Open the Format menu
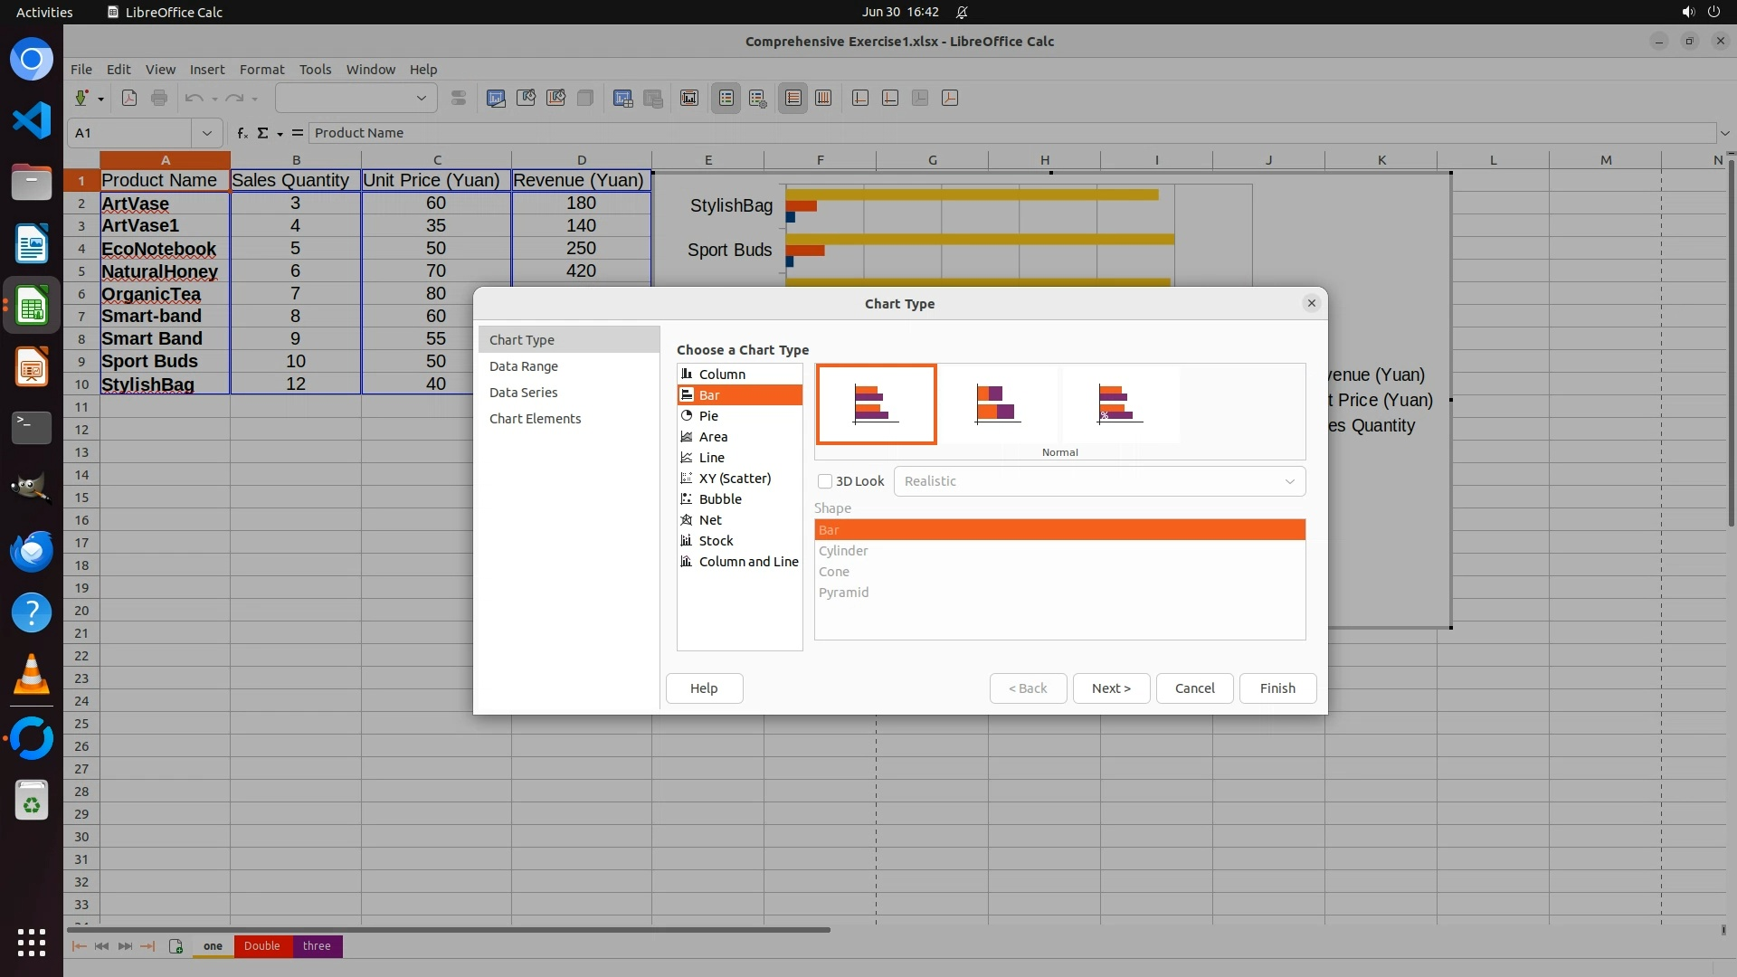The image size is (1737, 977). click(x=261, y=70)
